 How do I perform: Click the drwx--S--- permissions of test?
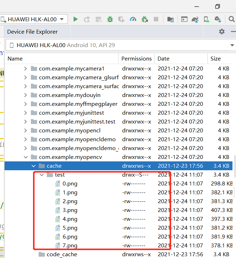tap(135, 175)
